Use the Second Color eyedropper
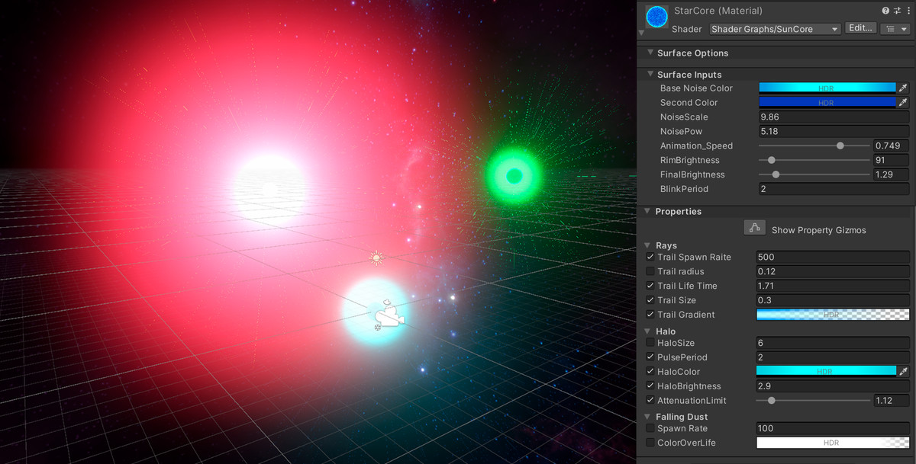This screenshot has height=464, width=916. tap(904, 103)
